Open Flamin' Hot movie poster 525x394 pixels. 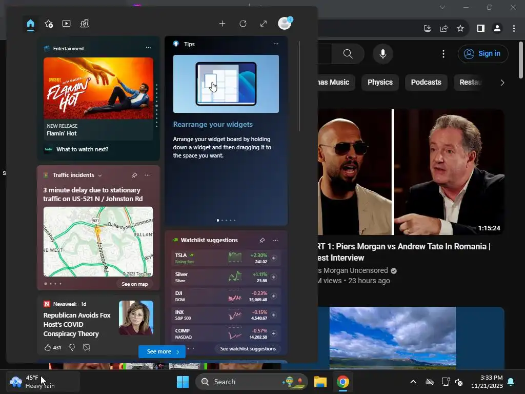click(98, 88)
